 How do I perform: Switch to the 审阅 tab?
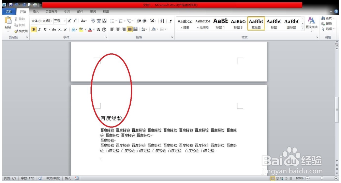(93, 12)
